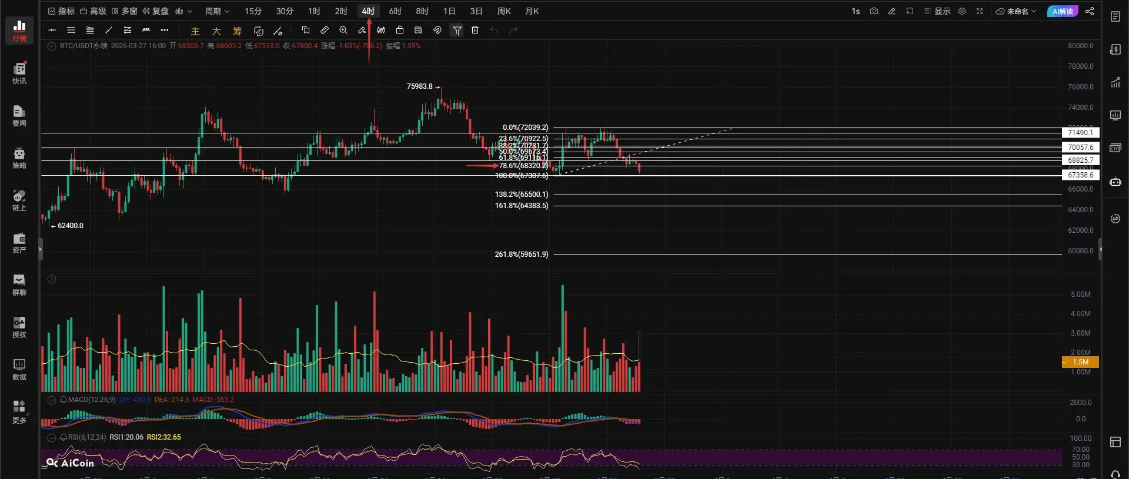Image resolution: width=1129 pixels, height=479 pixels.
Task: Toggle the MACD alert bell
Action: tap(64, 400)
